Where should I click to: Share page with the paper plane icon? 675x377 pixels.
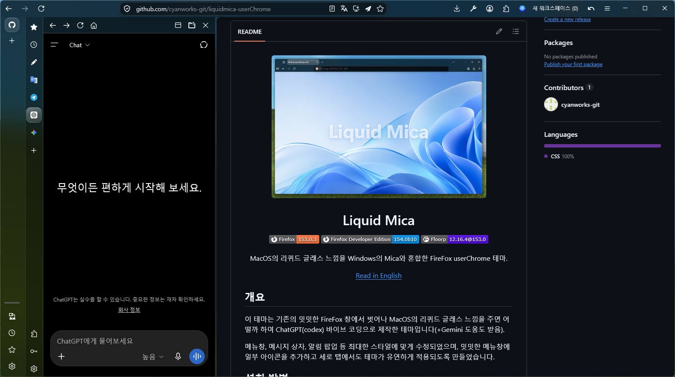coord(368,9)
